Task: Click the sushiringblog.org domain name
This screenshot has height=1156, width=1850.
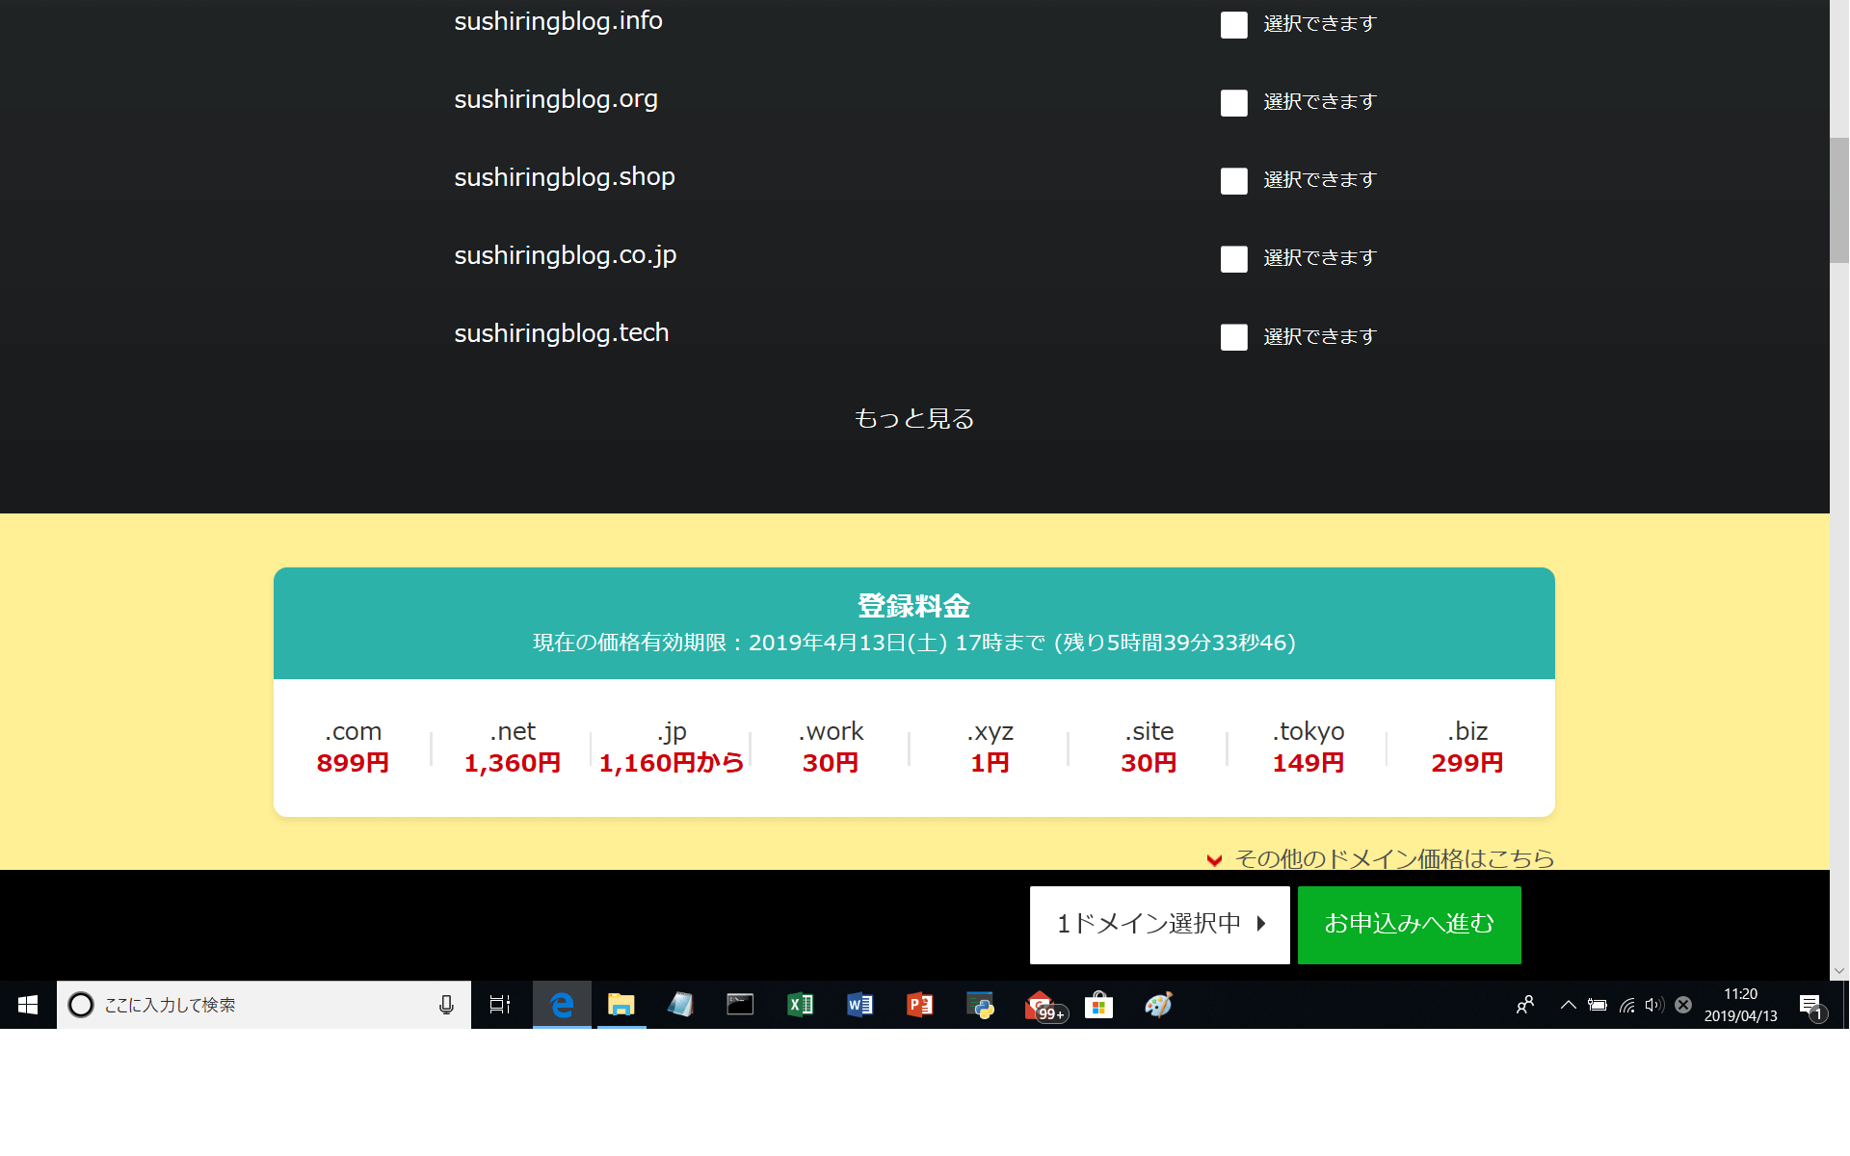Action: pos(556,99)
